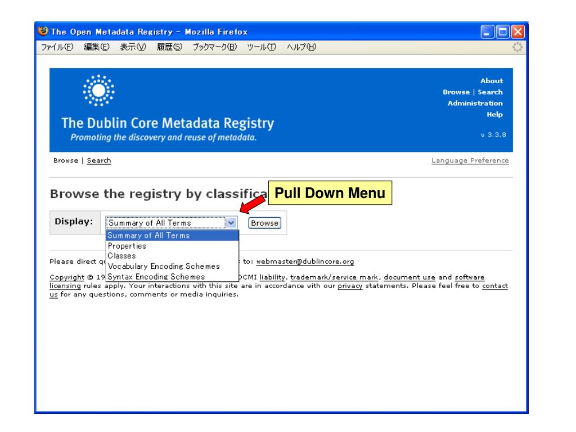576x432 pixels.
Task: Click the Dublin Core sunburst logo
Action: pos(98,91)
